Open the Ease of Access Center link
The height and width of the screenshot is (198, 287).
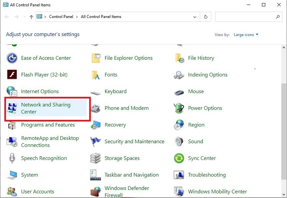(x=46, y=58)
